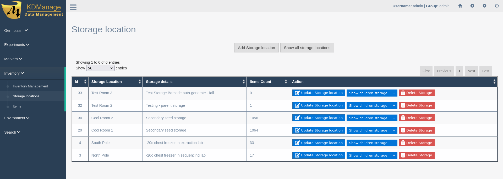Screen dimensions: 503x179
Task: Delete storage for Cool Room 2
Action: (x=416, y=118)
